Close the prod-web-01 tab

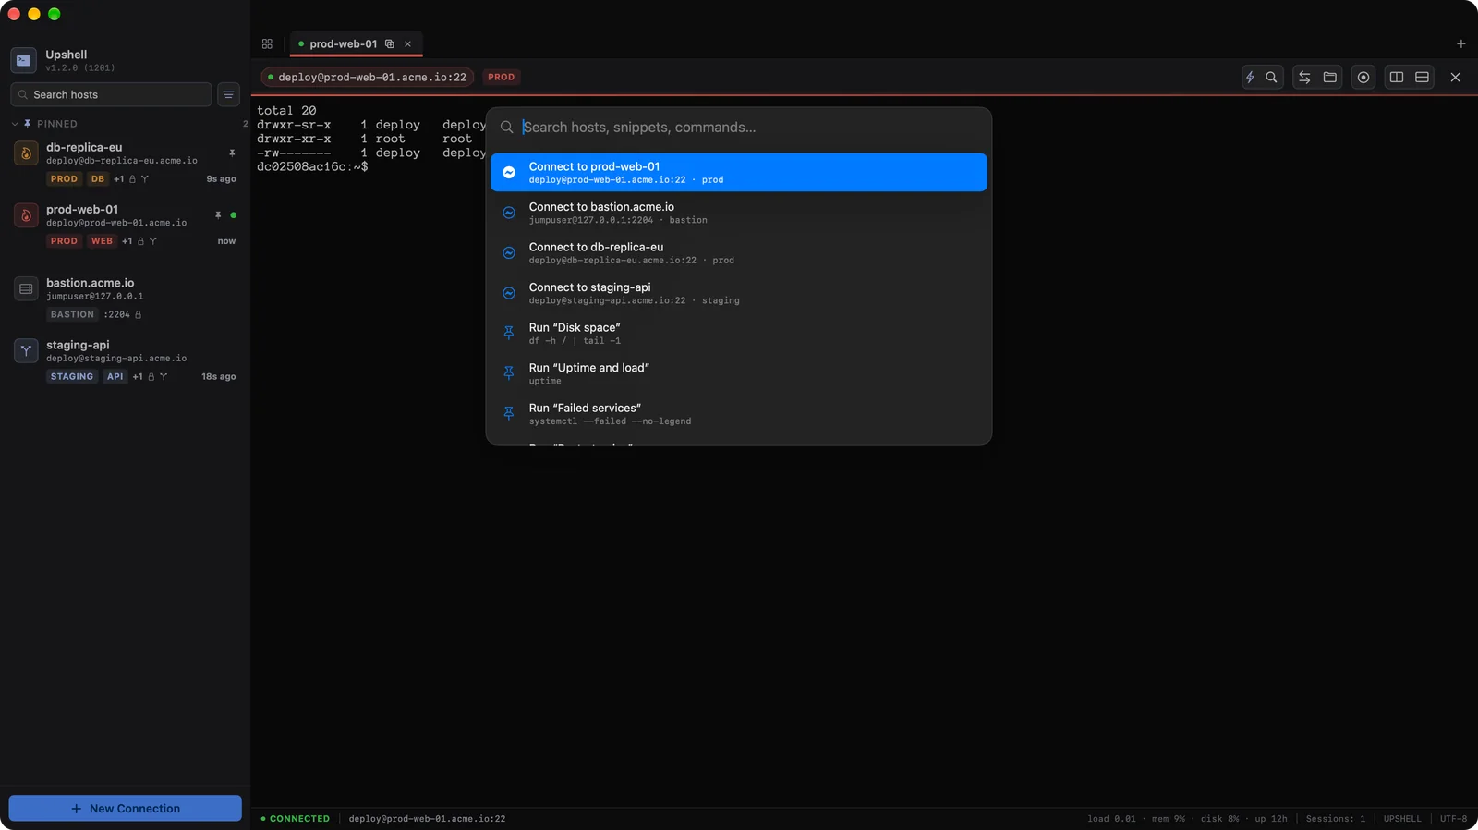point(407,43)
